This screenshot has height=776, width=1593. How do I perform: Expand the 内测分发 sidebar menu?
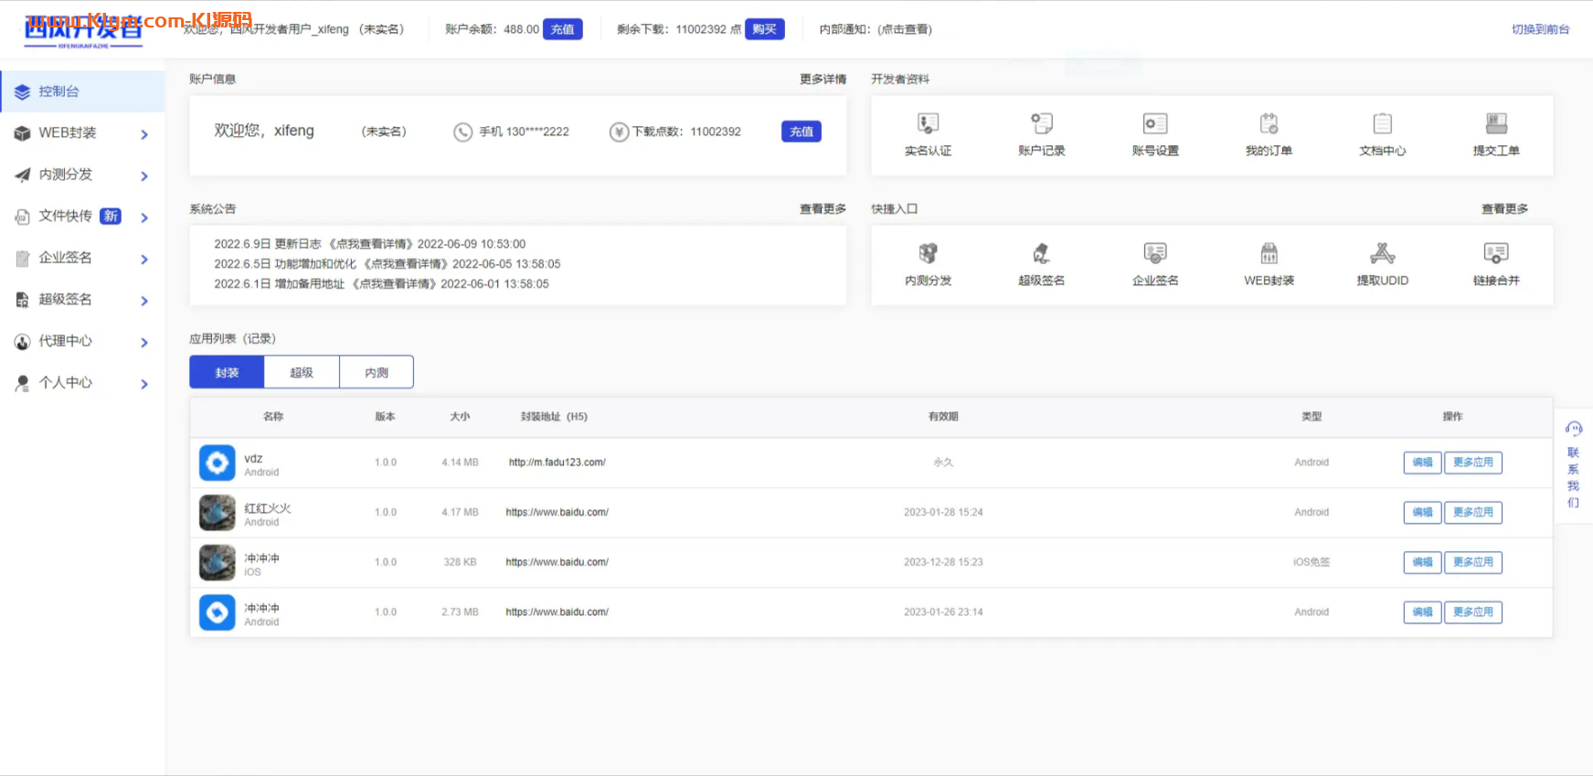tap(82, 175)
